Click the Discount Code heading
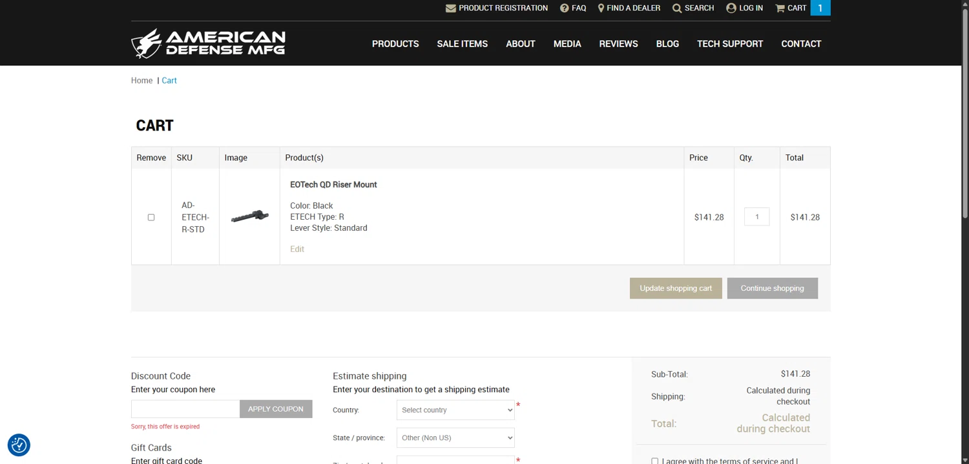The image size is (969, 464). [x=161, y=375]
